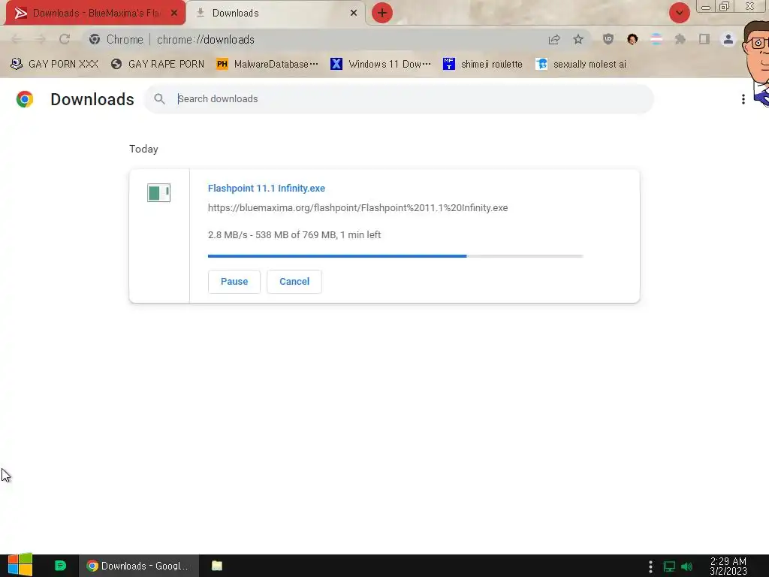Open the Chrome profile menu
Screen dimensions: 769x577
(x=728, y=39)
